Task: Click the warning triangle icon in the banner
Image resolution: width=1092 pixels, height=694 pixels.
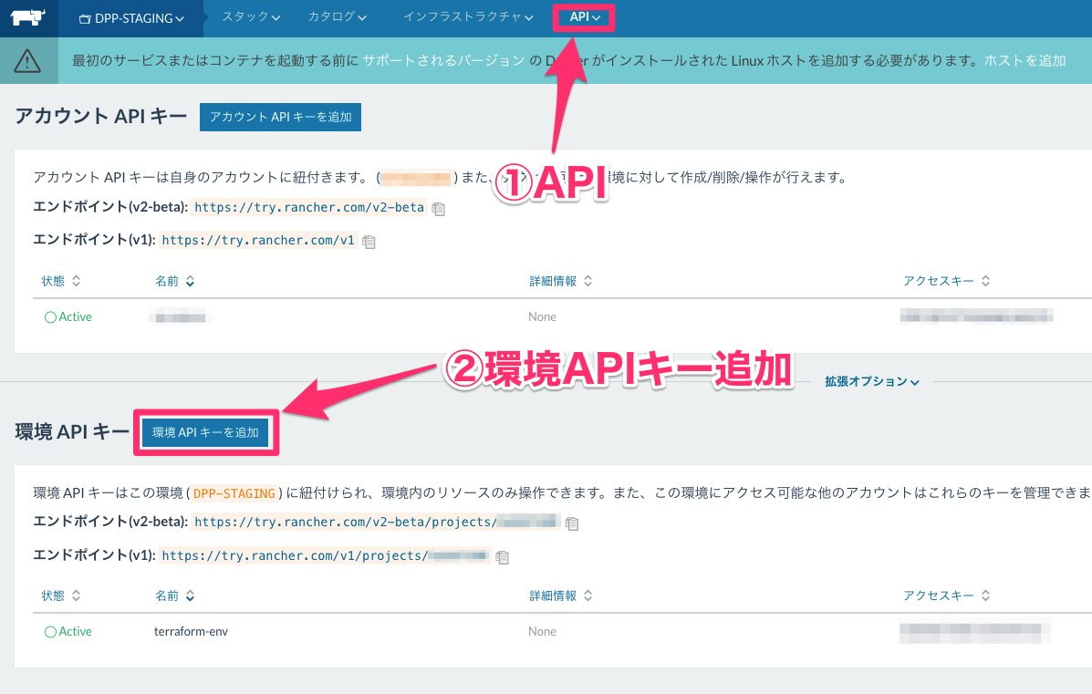Action: point(26,59)
